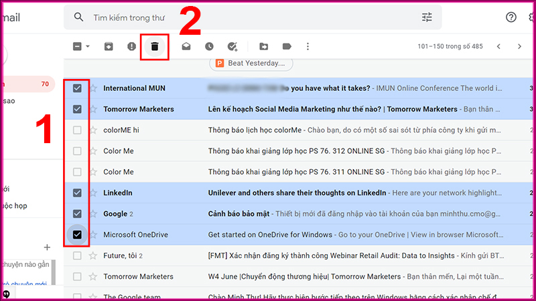Image resolution: width=536 pixels, height=301 pixels.
Task: Open the International MUN email subject
Action: (289, 88)
